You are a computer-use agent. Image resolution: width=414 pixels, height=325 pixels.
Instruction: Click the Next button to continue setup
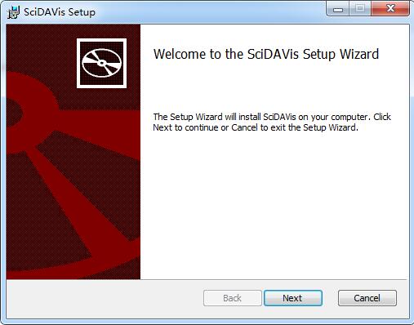(x=293, y=298)
